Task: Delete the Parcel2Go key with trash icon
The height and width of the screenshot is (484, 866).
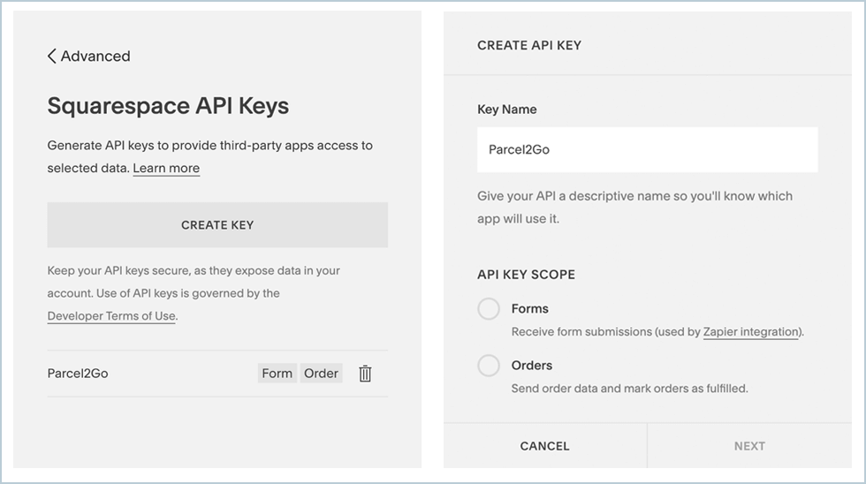Action: point(365,374)
